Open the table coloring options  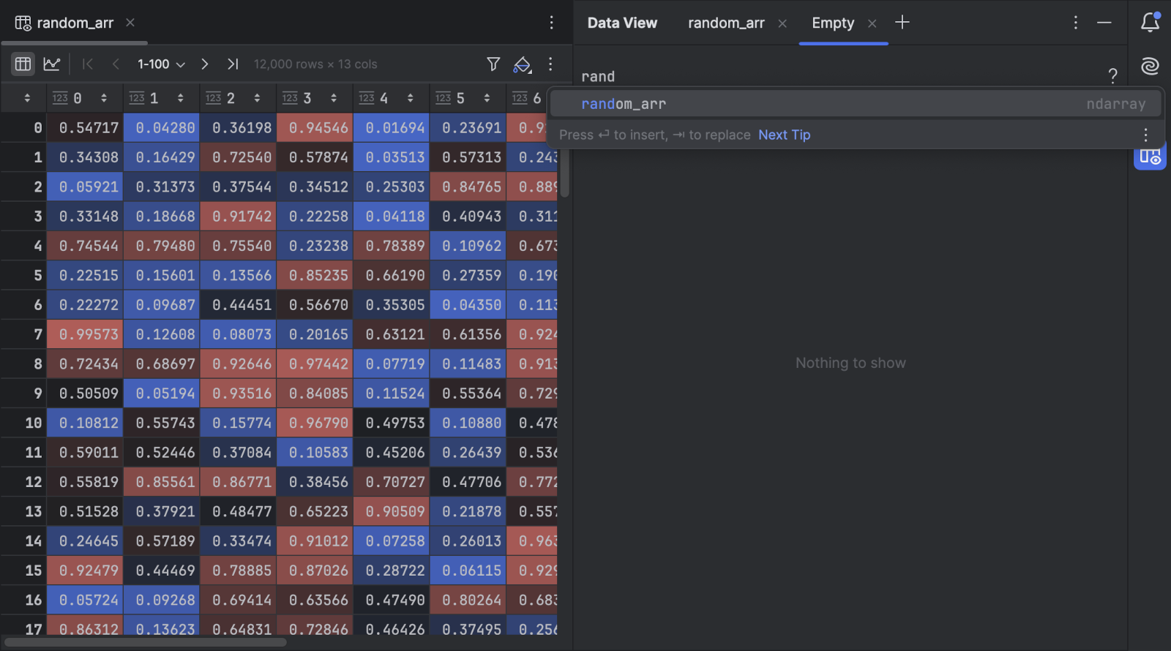point(522,64)
